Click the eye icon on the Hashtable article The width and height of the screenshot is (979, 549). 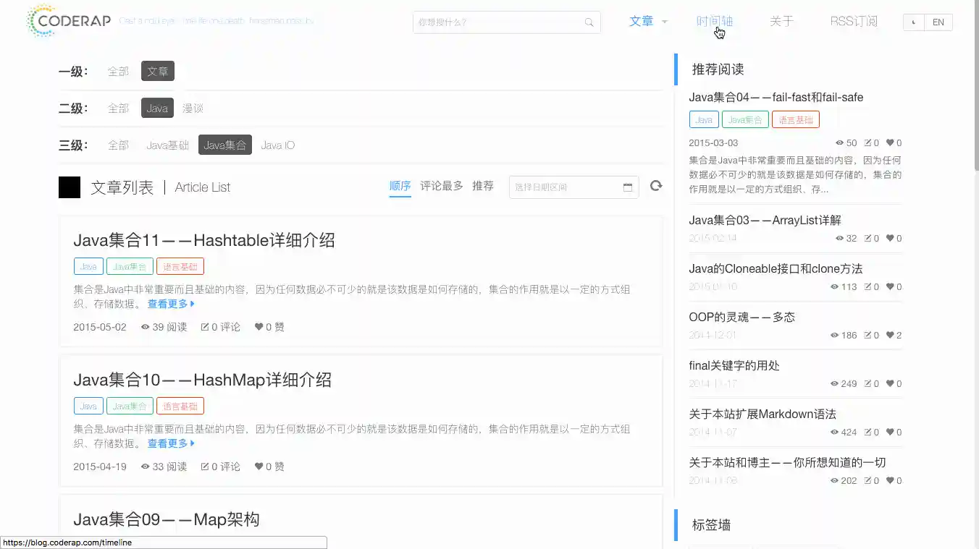[x=145, y=327]
